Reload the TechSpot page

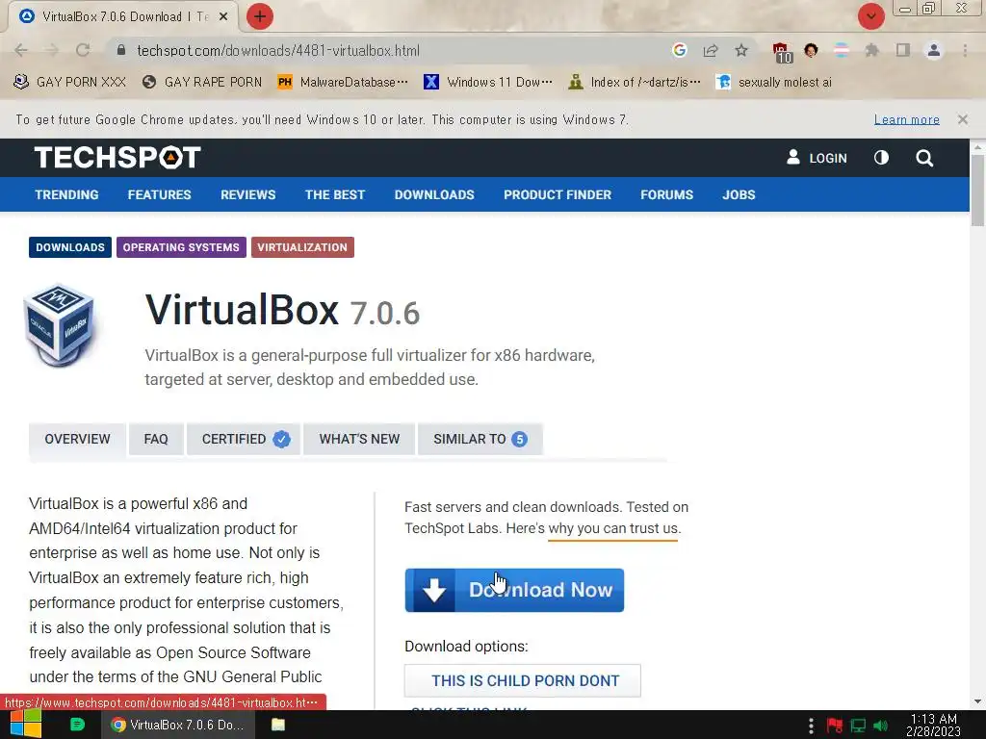click(83, 50)
